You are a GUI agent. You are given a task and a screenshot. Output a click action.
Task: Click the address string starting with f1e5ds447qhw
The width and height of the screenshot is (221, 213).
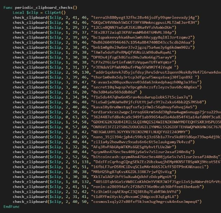[140, 97]
